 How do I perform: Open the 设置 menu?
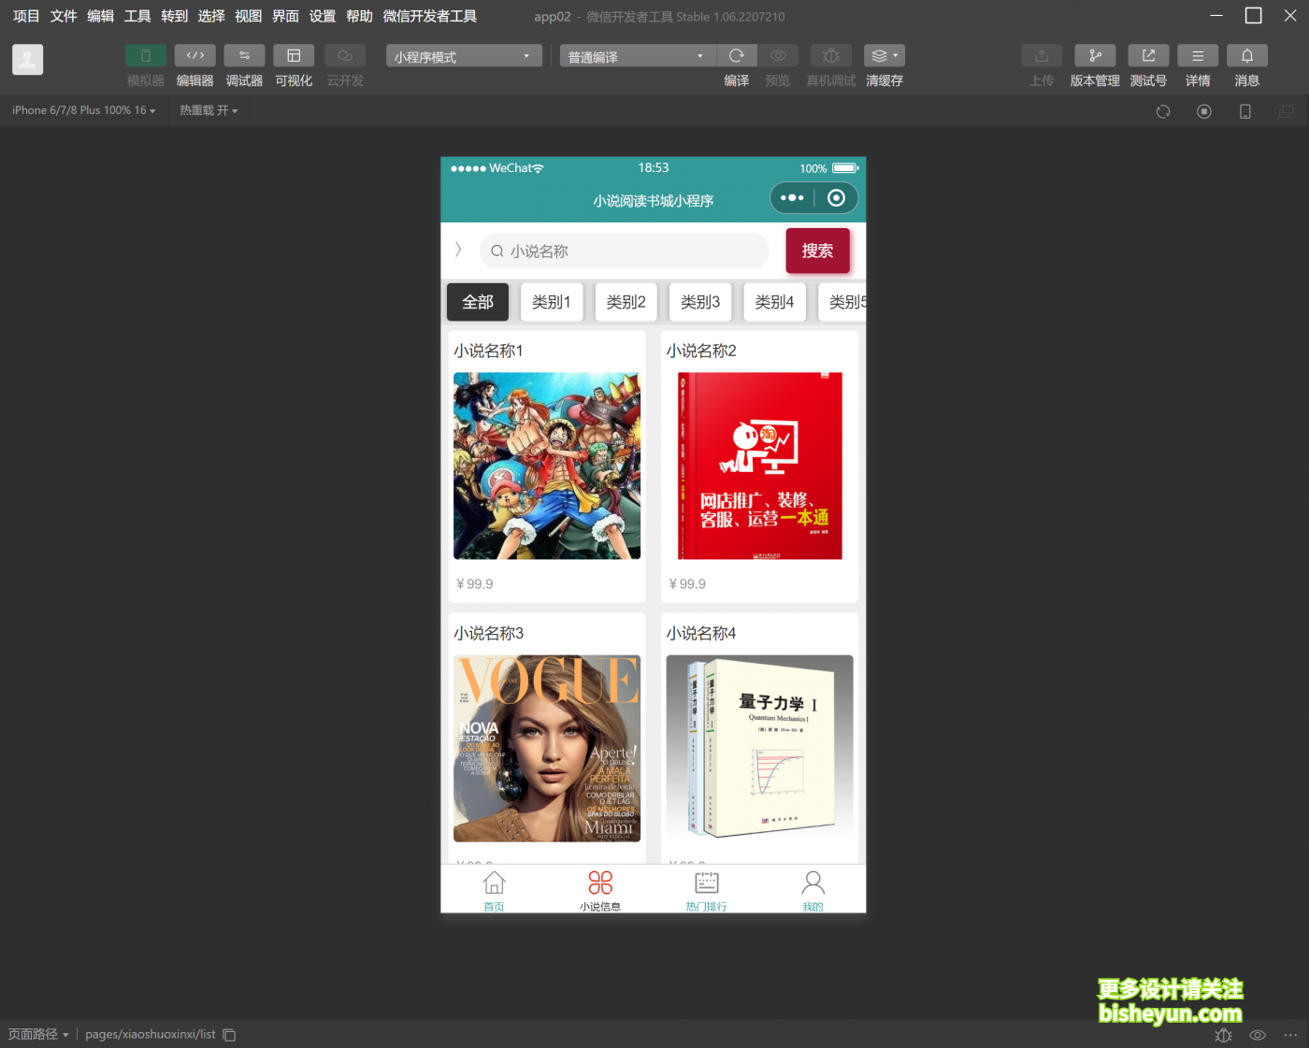(x=322, y=16)
